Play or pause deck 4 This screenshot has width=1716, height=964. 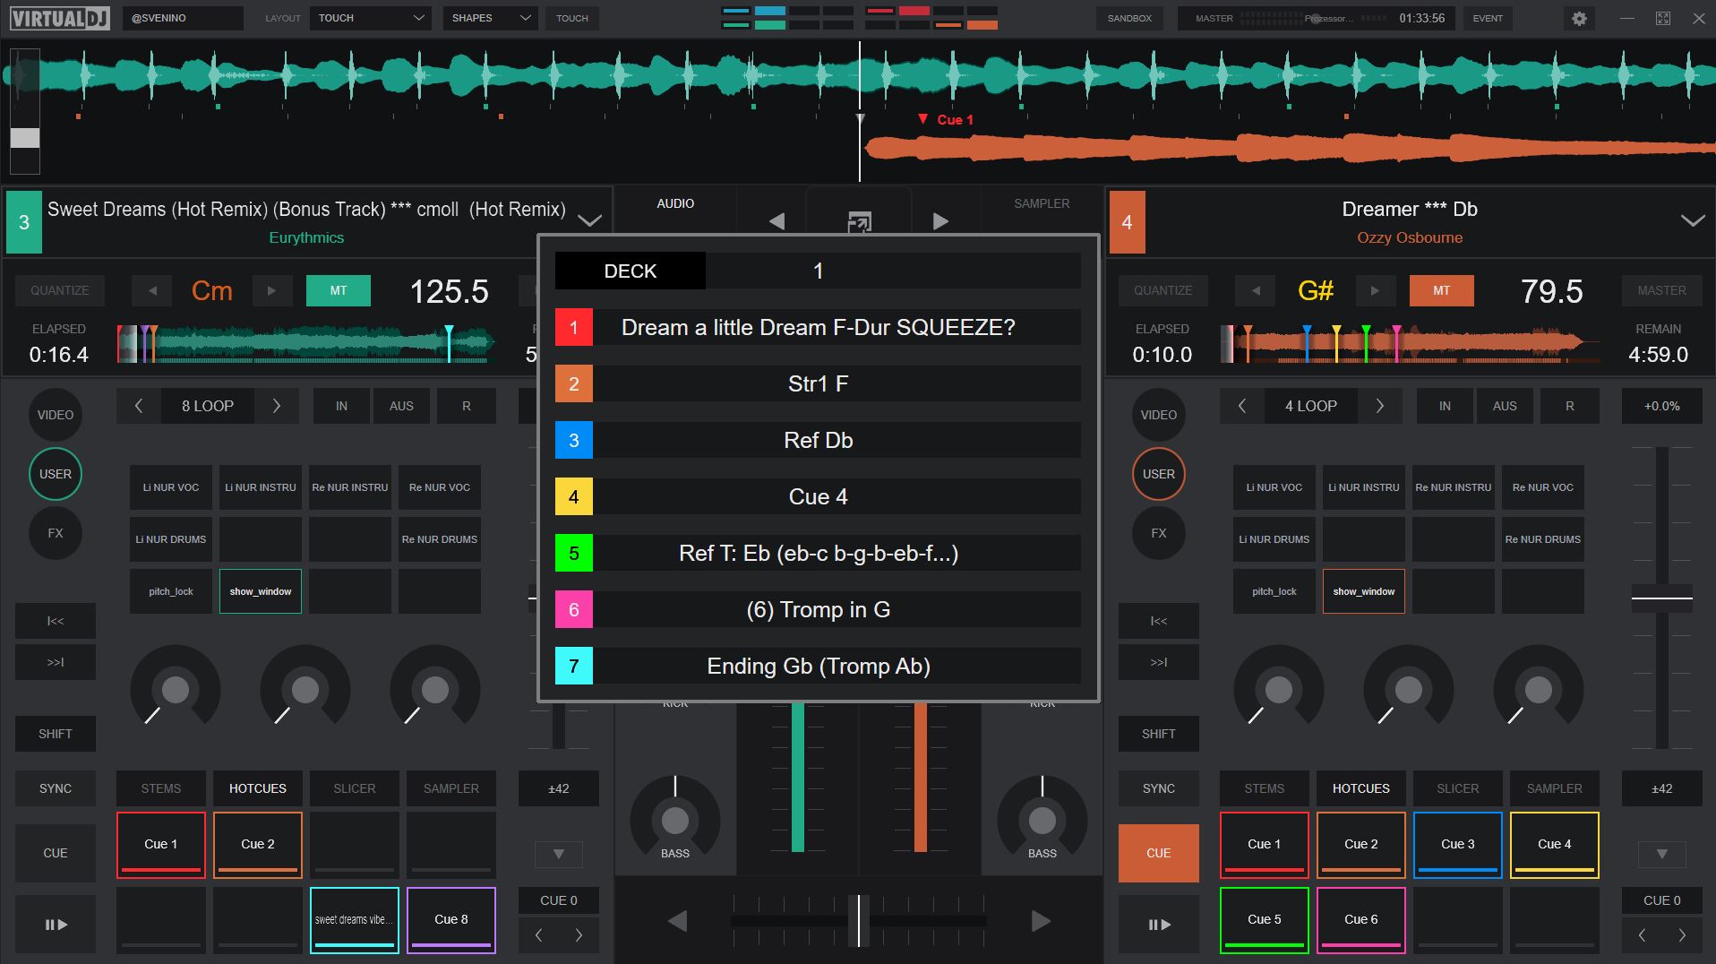coord(1159,925)
